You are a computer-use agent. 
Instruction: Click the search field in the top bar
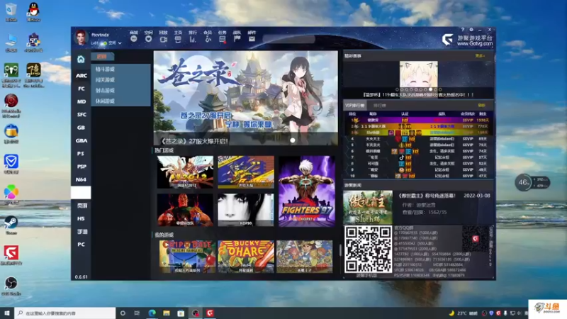[x=289, y=39]
